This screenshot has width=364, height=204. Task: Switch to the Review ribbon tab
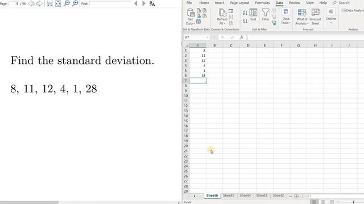pos(295,3)
